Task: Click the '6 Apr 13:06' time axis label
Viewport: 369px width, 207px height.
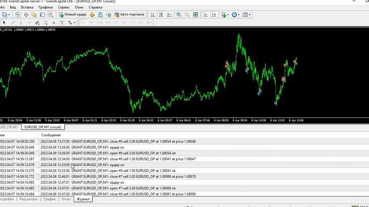Action: (296, 120)
